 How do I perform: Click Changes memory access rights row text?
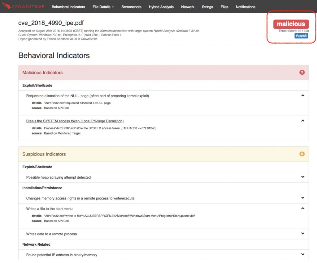[80, 198]
